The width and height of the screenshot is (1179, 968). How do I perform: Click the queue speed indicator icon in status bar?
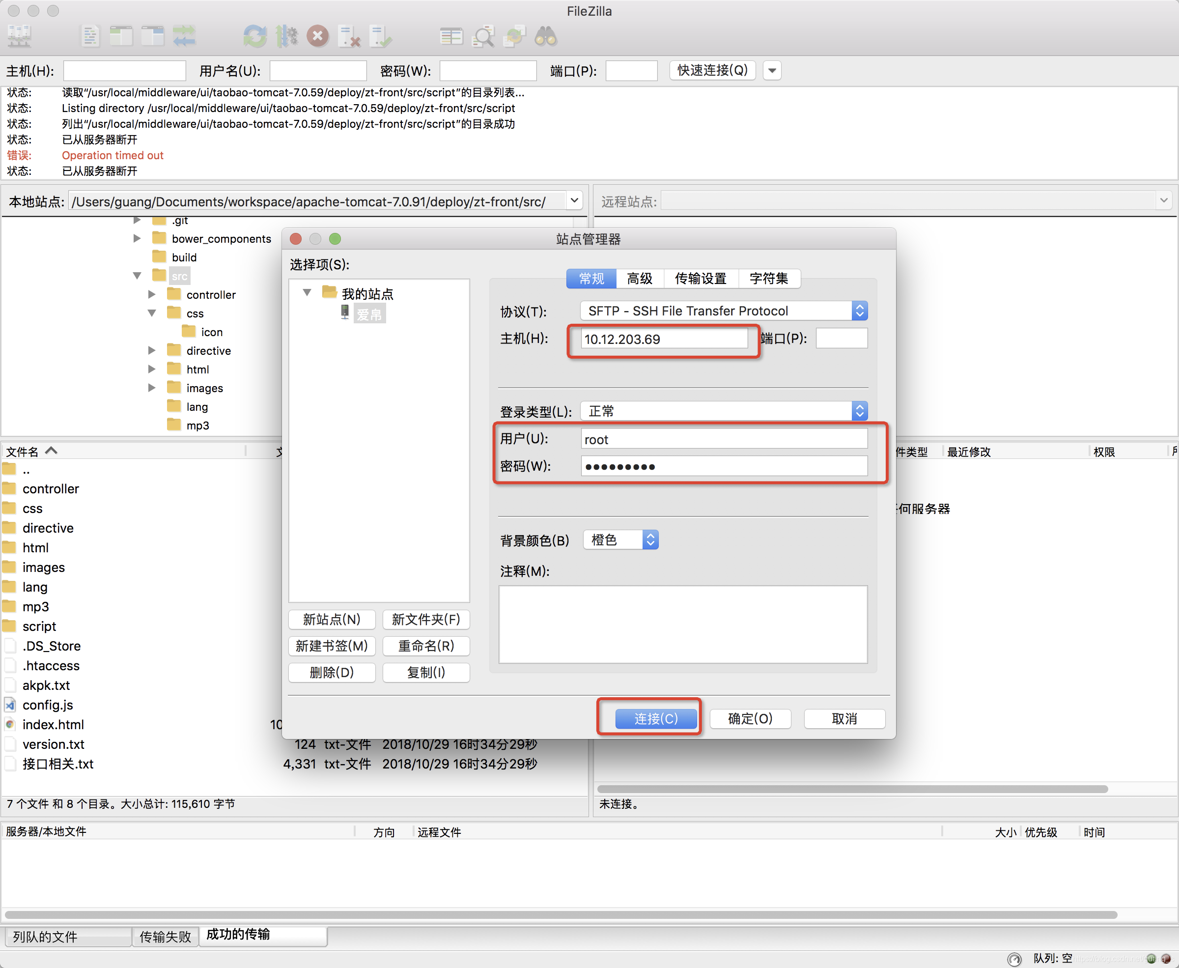click(x=1014, y=959)
